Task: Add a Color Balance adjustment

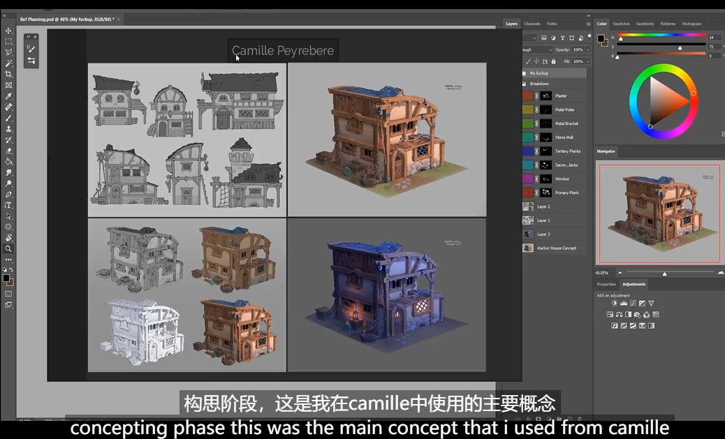Action: [619, 314]
